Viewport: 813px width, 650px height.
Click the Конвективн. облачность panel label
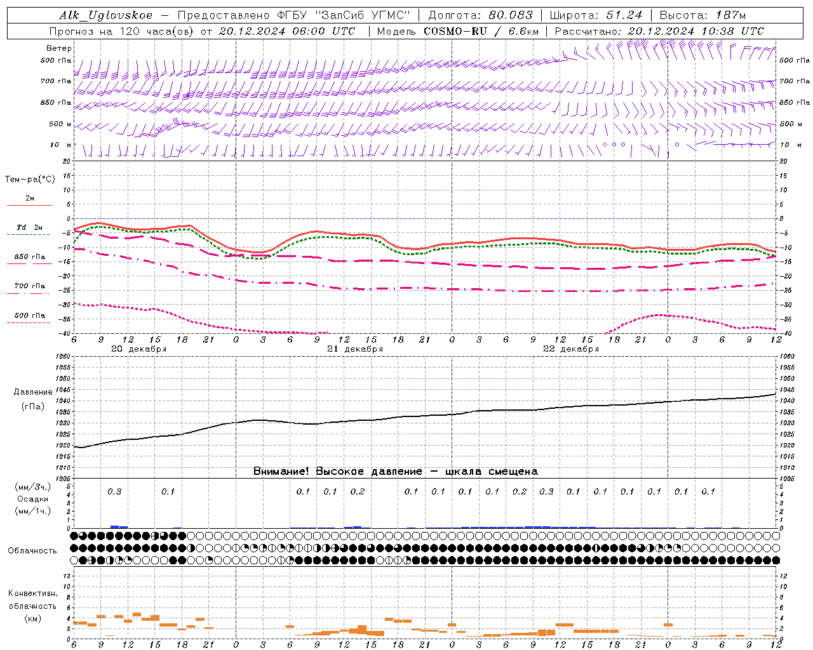coord(32,600)
